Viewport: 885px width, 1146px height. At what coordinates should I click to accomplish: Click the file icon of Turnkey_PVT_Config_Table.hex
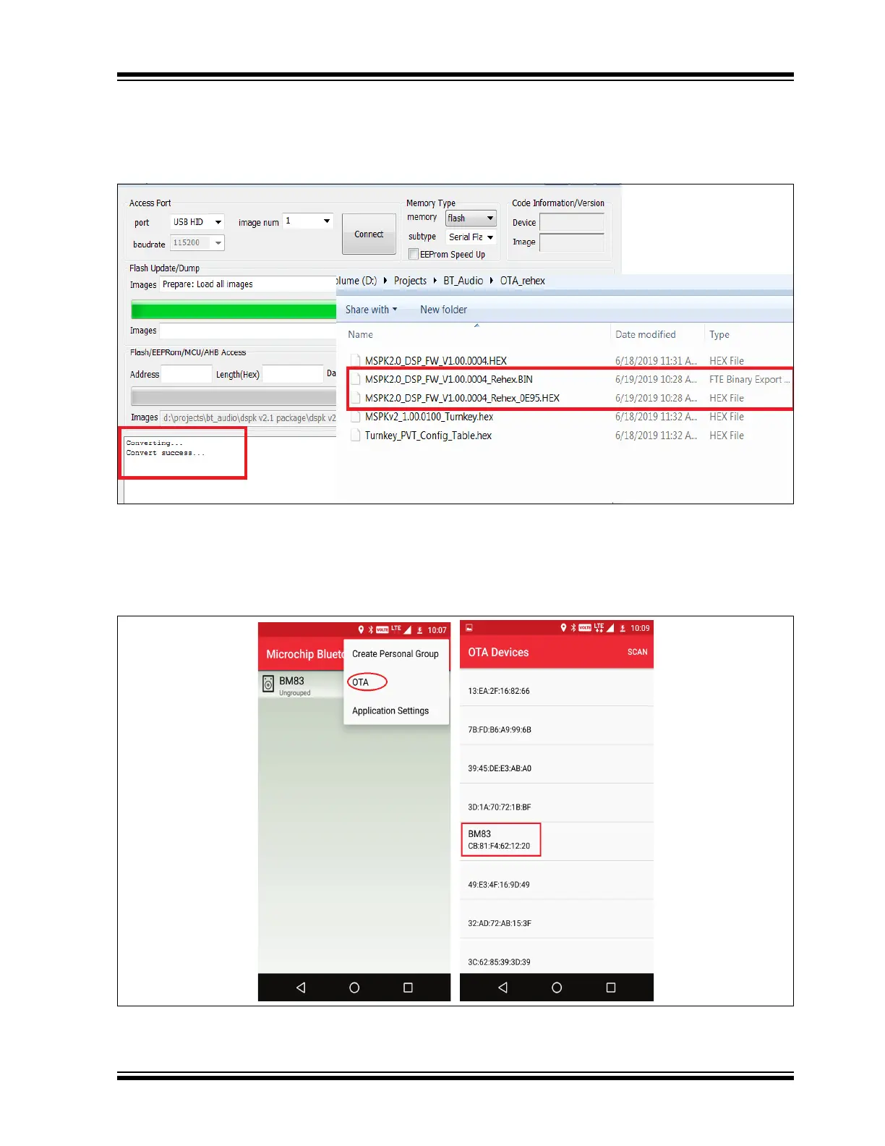click(355, 436)
